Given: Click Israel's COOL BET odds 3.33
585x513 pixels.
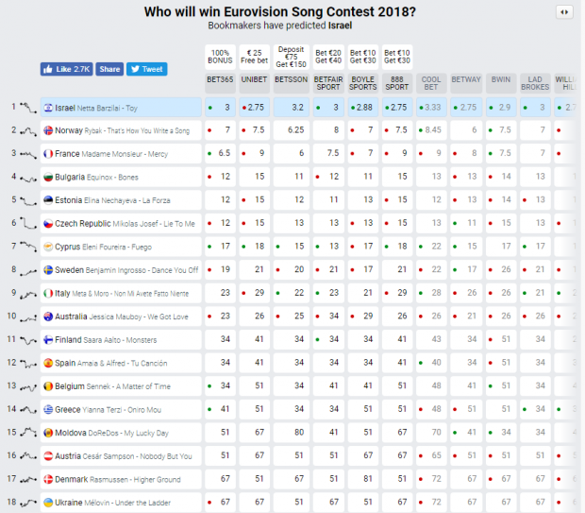Looking at the screenshot, I should (x=431, y=108).
